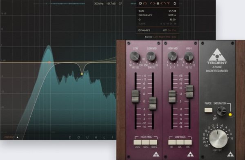
Task: Click the large OUTPUT knob
Action: [218, 138]
